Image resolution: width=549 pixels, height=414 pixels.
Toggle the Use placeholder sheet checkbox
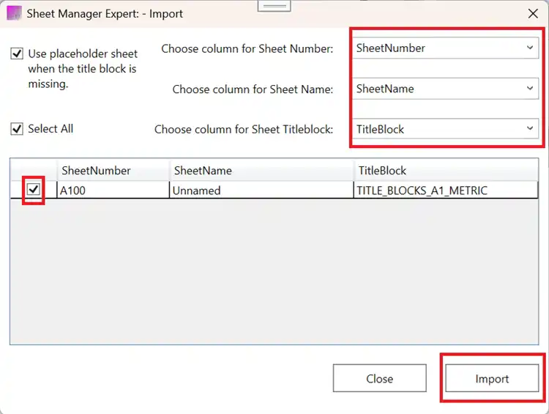coord(17,53)
